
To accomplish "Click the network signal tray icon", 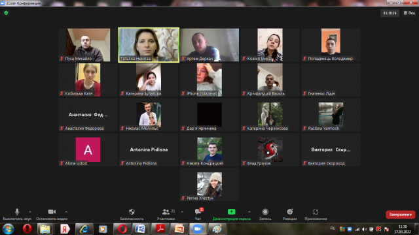I will 357,229.
